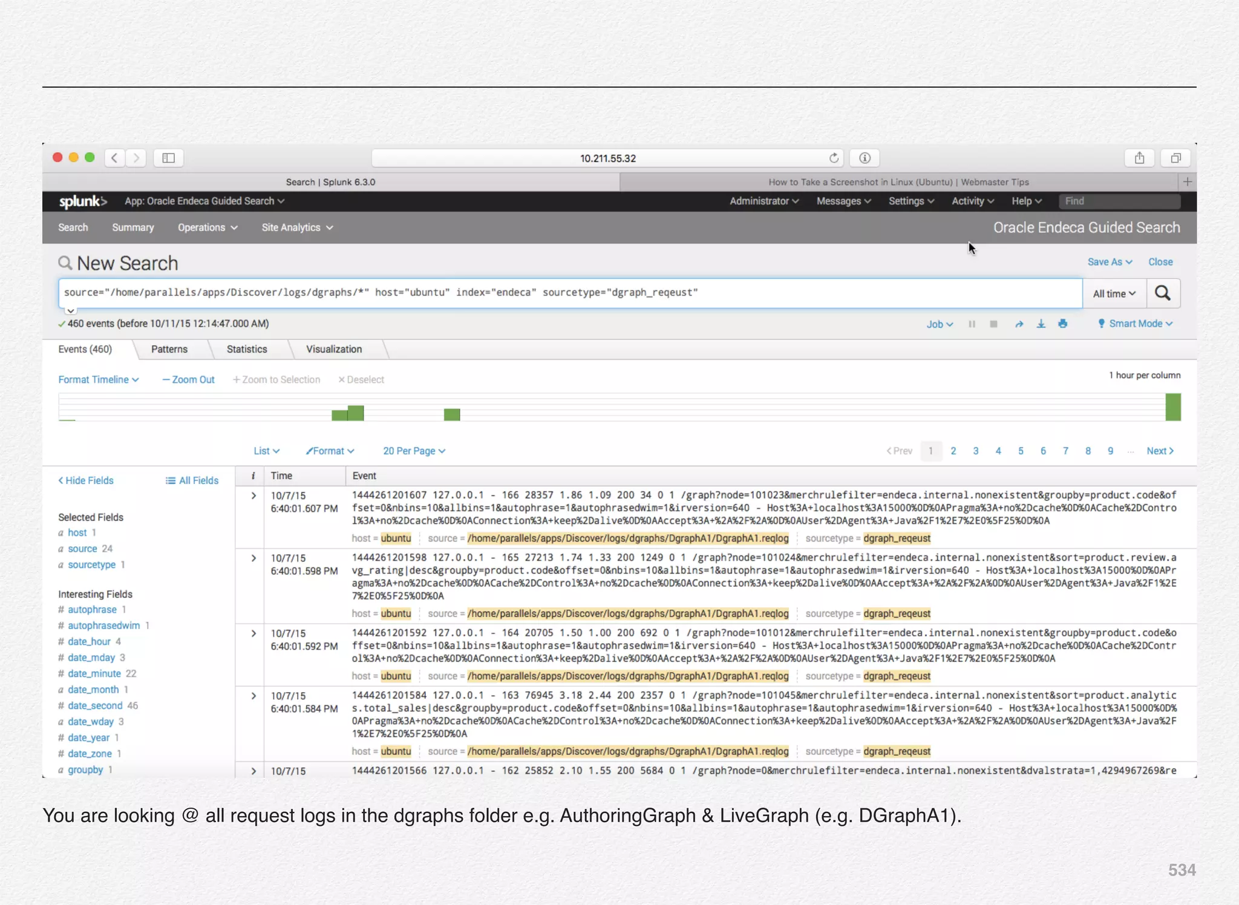Open the All time range picker
This screenshot has height=905, width=1239.
(x=1114, y=293)
